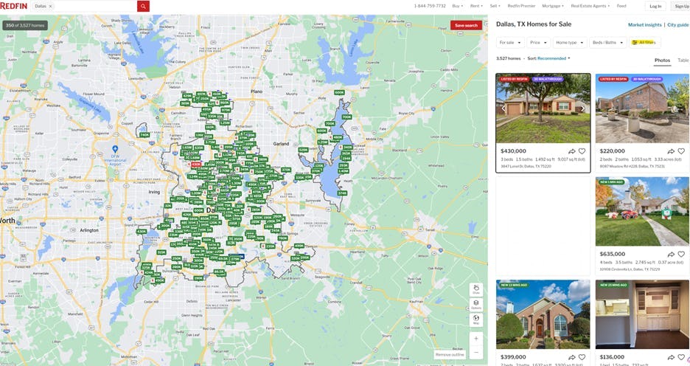Viewport: 690px width, 366px height.
Task: Click the $430,000 price text
Action: coord(513,151)
